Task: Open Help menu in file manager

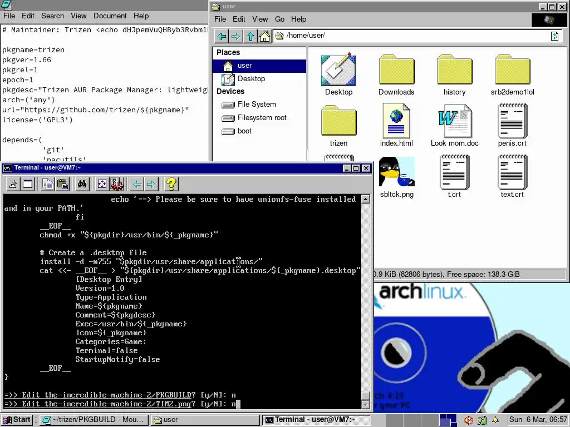Action: 298,19
